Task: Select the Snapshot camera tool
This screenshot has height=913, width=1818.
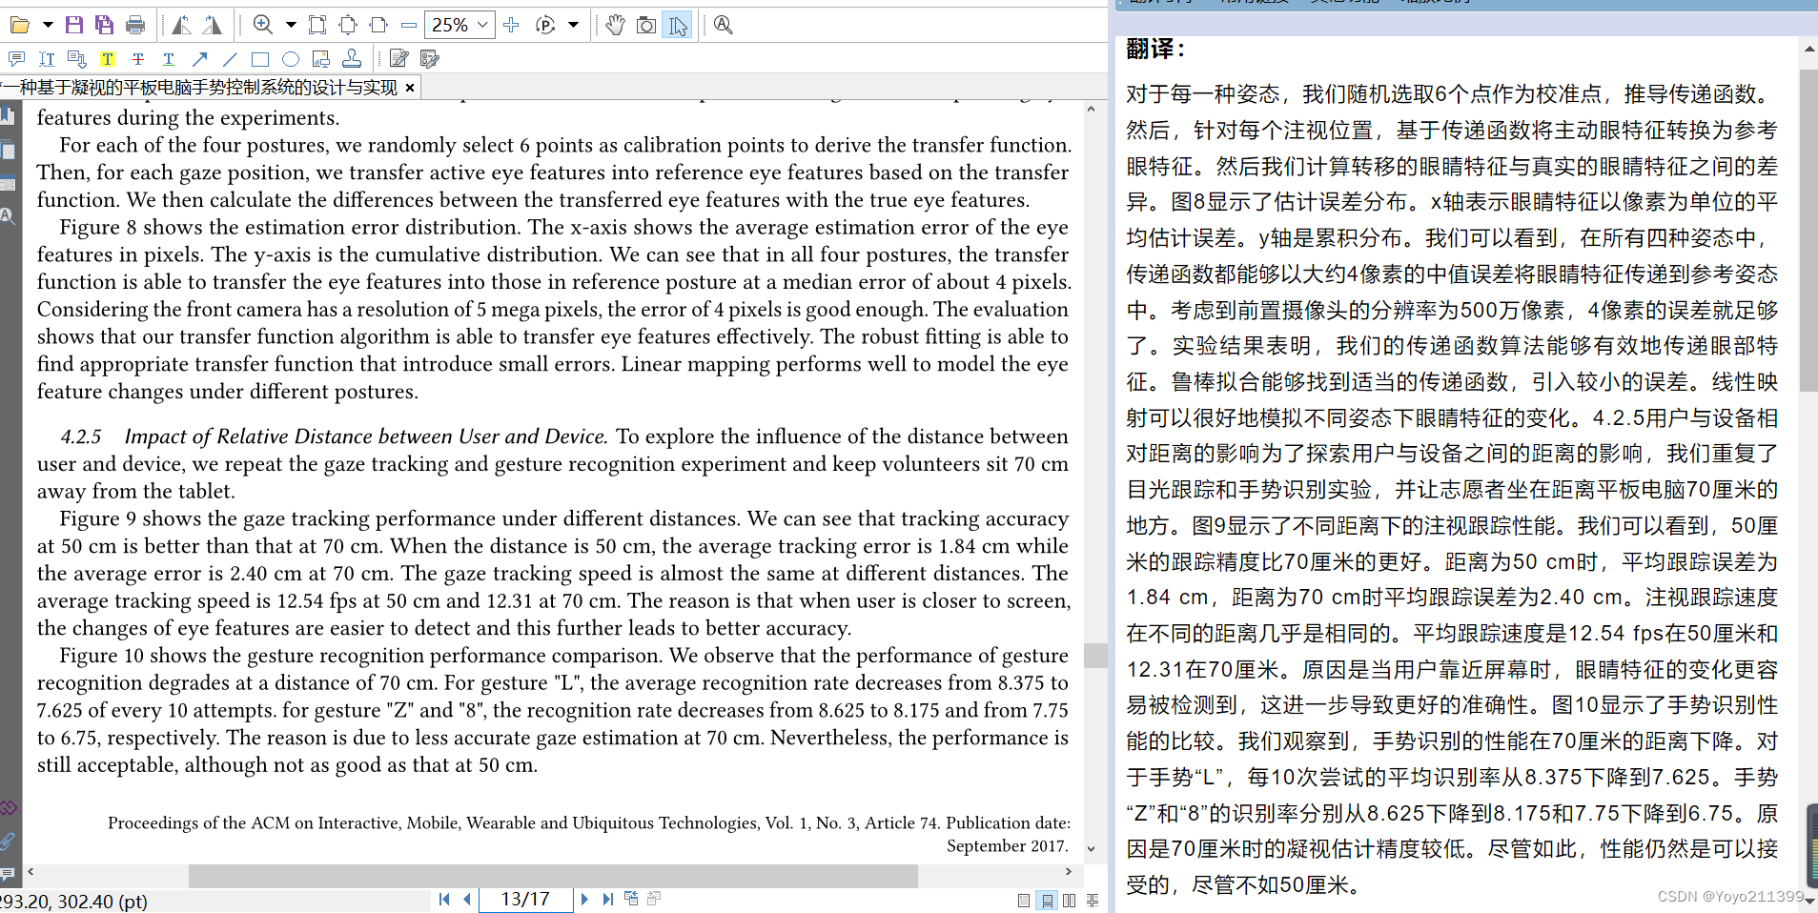Action: coord(647,25)
